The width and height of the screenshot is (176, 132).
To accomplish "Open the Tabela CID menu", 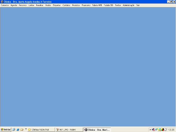I will 108,5.
